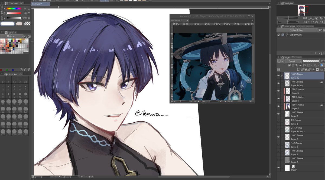Viewport: 325px width, 180px height.
Task: Open Auto Action panel hamburger menu
Action: pos(278,26)
